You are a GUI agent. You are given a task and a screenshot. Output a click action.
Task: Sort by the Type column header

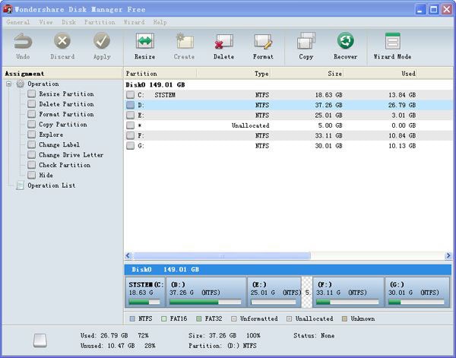click(234, 74)
